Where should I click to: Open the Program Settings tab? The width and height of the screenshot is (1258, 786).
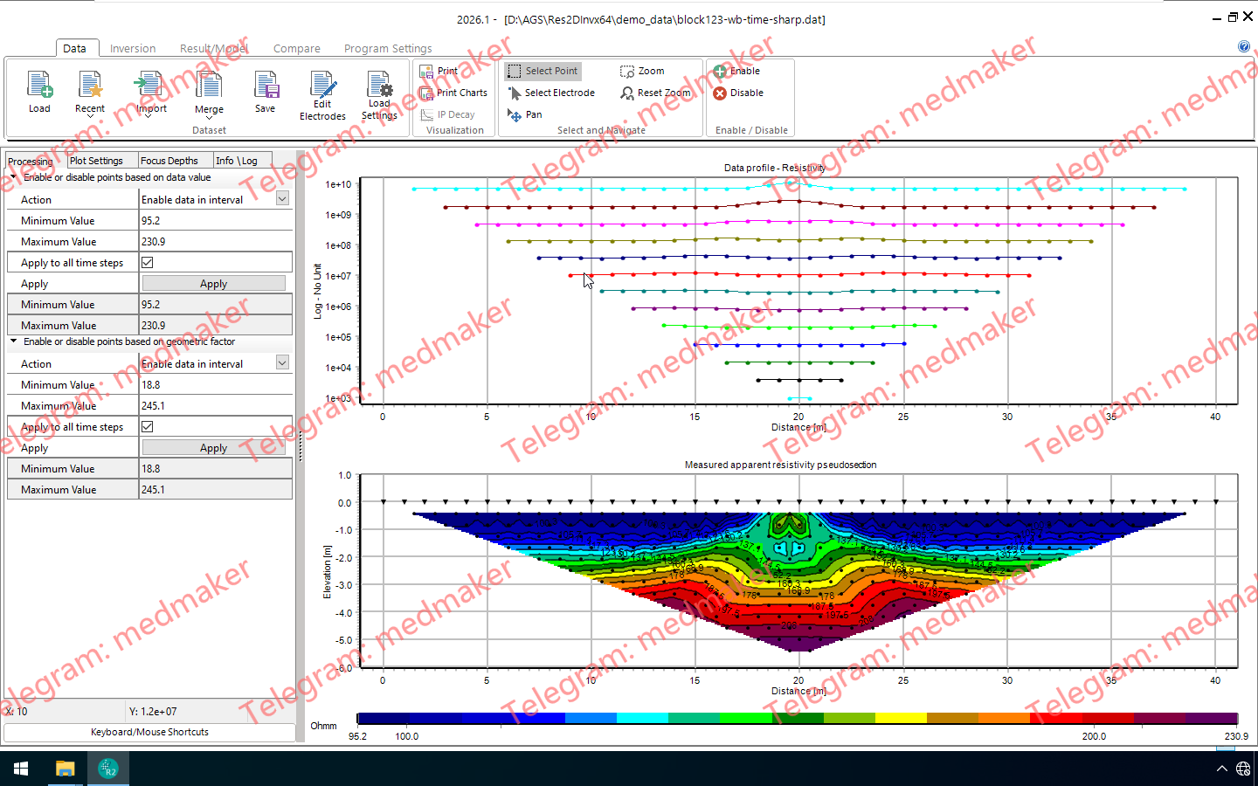point(388,48)
